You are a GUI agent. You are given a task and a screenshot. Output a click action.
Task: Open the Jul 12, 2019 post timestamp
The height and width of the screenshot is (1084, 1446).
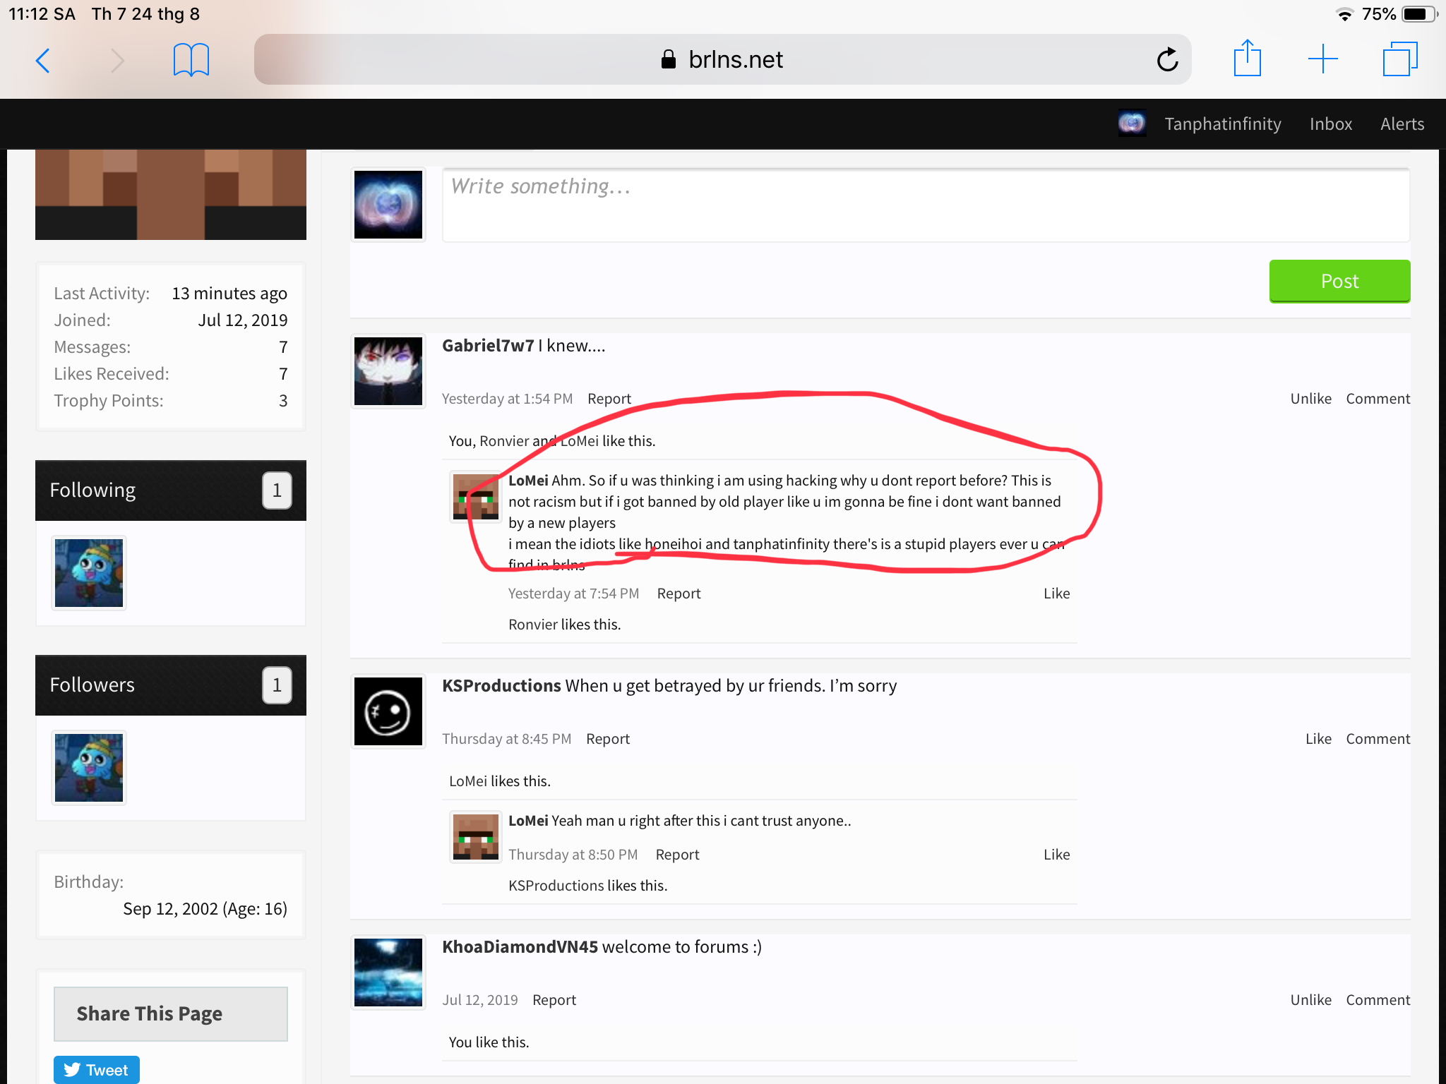pyautogui.click(x=479, y=1000)
